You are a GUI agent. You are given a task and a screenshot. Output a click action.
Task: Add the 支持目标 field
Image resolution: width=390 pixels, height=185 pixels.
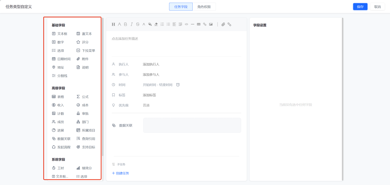click(x=86, y=147)
